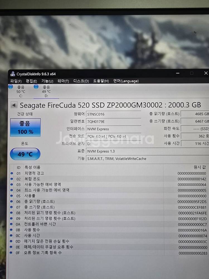Screen dimensions: 209x279
Task: Click the 좋음 100 % health status button
Action: click(x=25, y=128)
